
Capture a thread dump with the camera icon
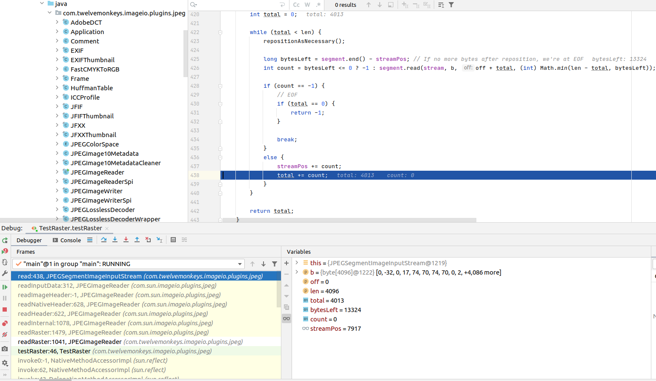[x=5, y=349]
